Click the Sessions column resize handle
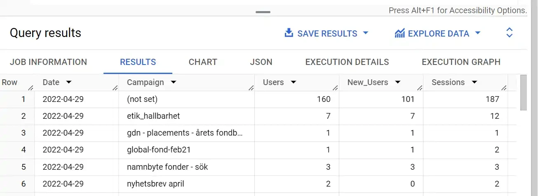The height and width of the screenshot is (196, 538). tap(504, 88)
